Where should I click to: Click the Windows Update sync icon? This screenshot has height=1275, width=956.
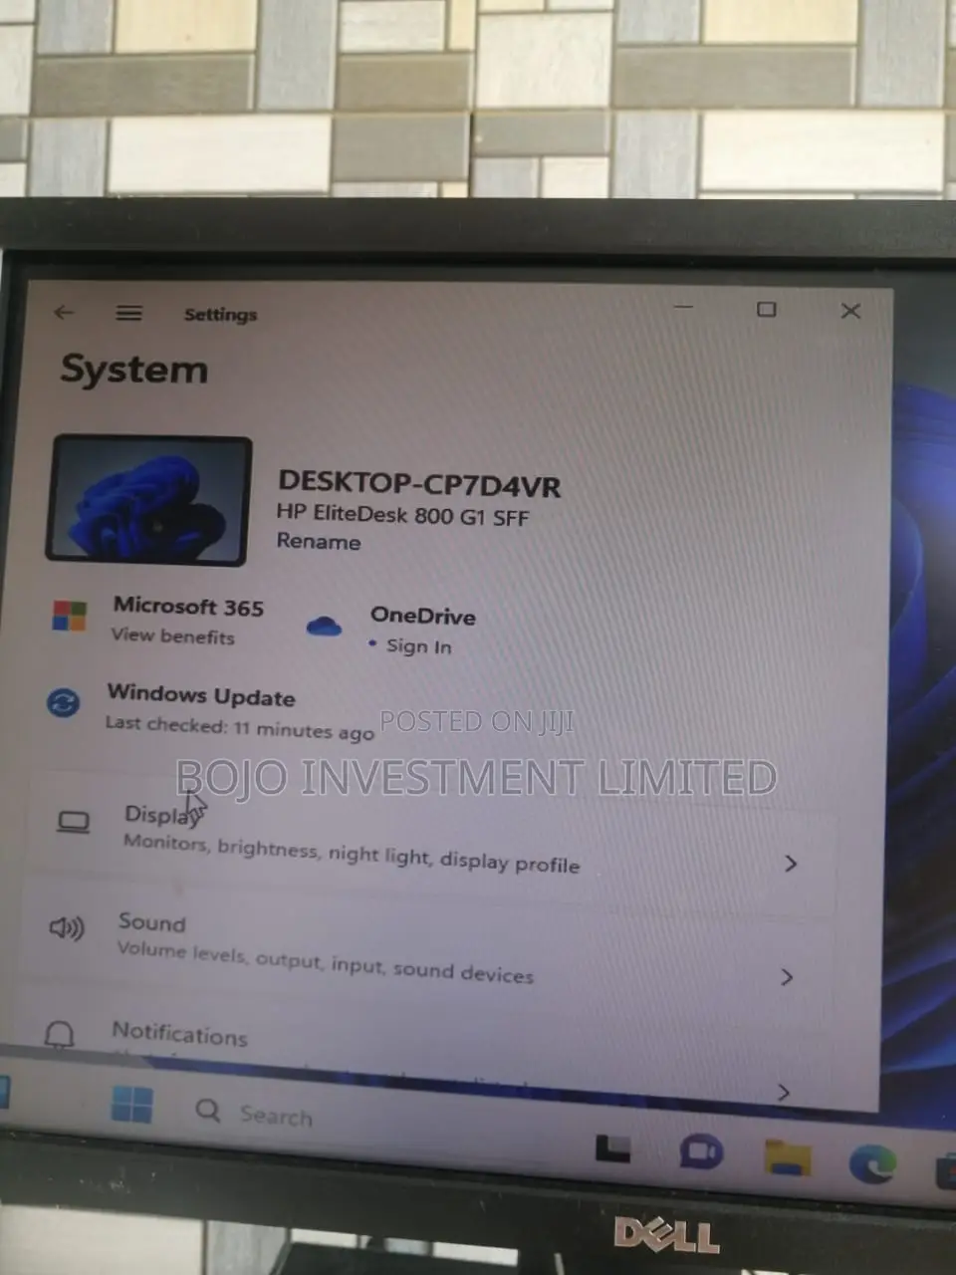(64, 703)
